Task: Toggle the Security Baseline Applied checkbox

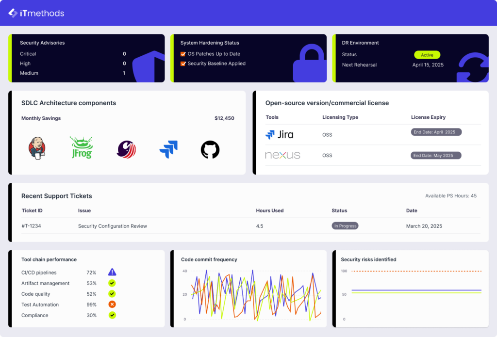Action: point(183,64)
